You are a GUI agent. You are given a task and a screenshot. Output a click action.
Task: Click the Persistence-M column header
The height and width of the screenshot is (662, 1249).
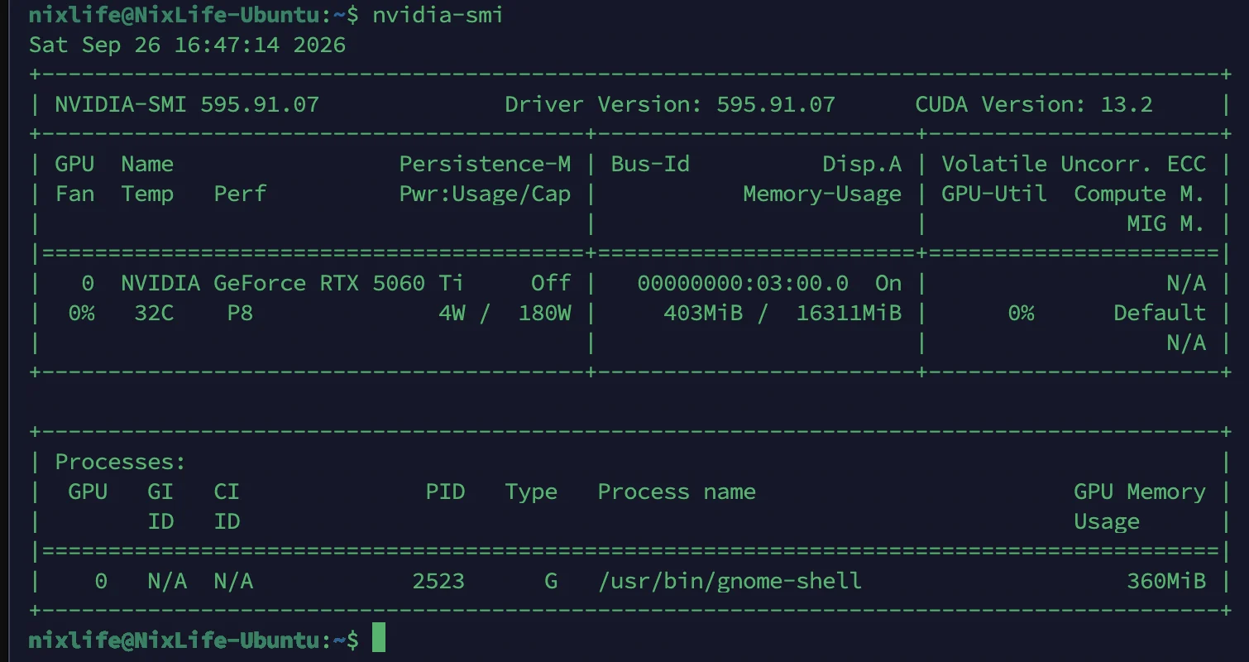point(485,164)
